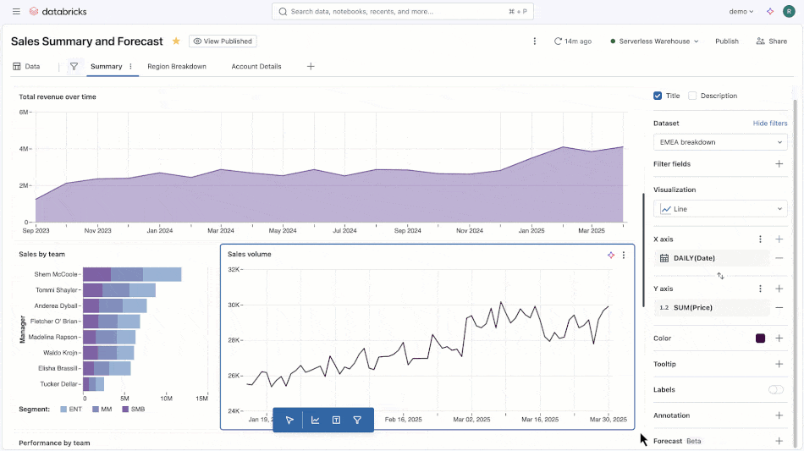
Task: Open the EMEA breakdown dataset dropdown
Action: click(x=719, y=142)
